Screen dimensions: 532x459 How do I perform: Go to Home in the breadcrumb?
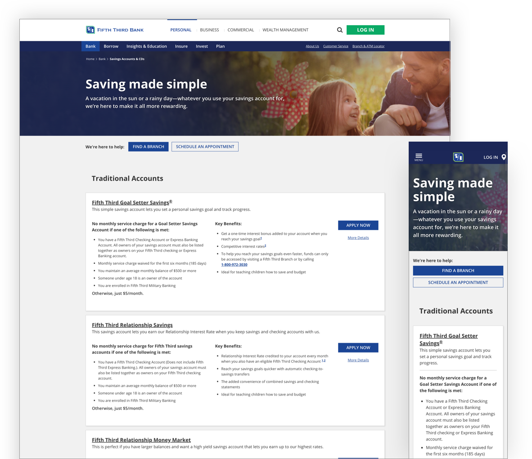click(x=90, y=59)
